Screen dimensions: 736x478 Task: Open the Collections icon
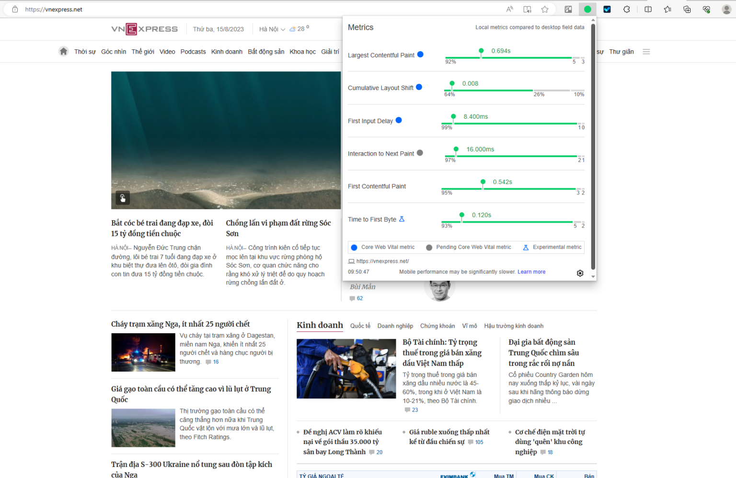click(x=687, y=9)
